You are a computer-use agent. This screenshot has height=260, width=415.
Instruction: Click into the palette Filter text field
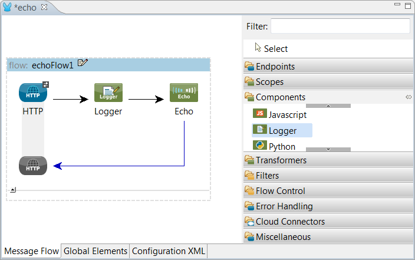(x=340, y=26)
